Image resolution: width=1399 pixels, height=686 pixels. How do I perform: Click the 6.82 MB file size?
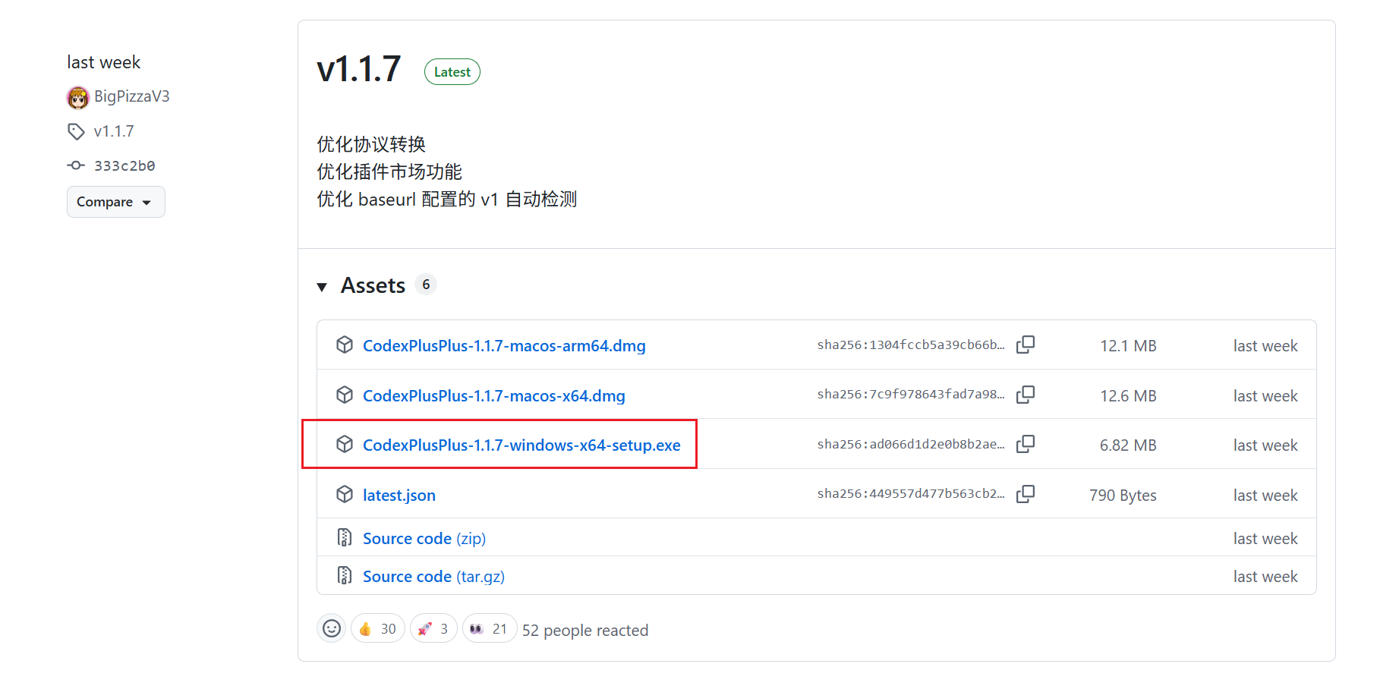(1128, 445)
